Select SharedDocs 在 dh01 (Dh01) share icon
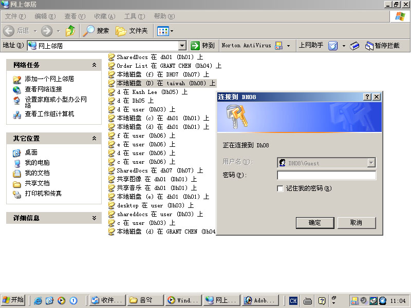Screen dimensions: 411x308 111,57
